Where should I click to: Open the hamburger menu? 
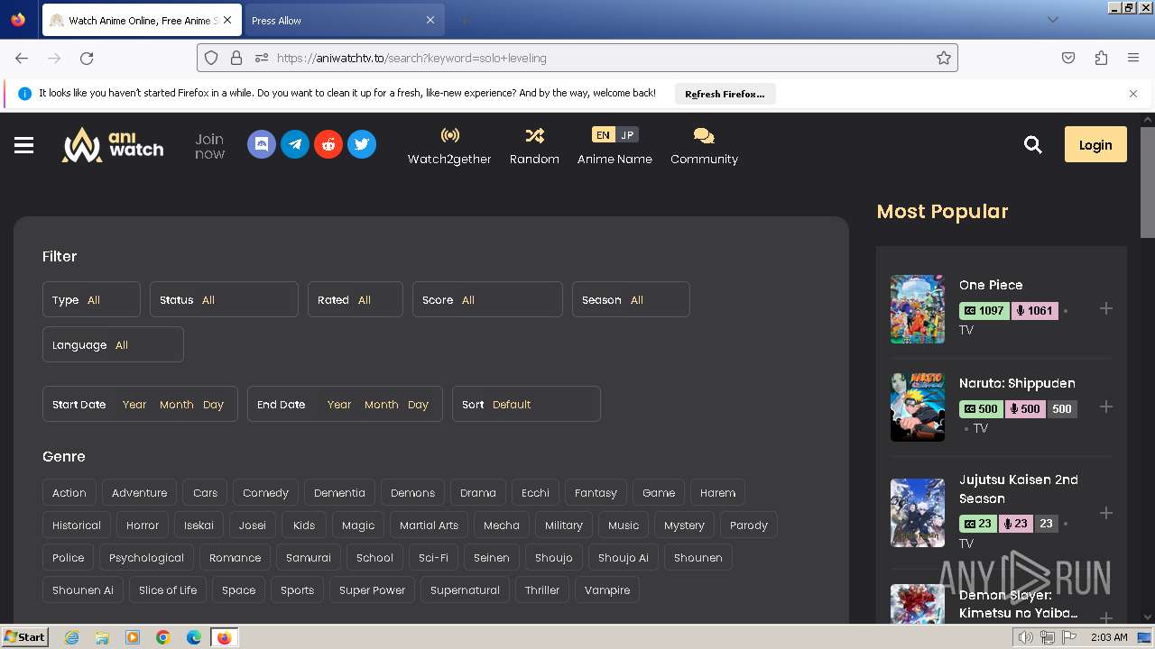point(23,145)
